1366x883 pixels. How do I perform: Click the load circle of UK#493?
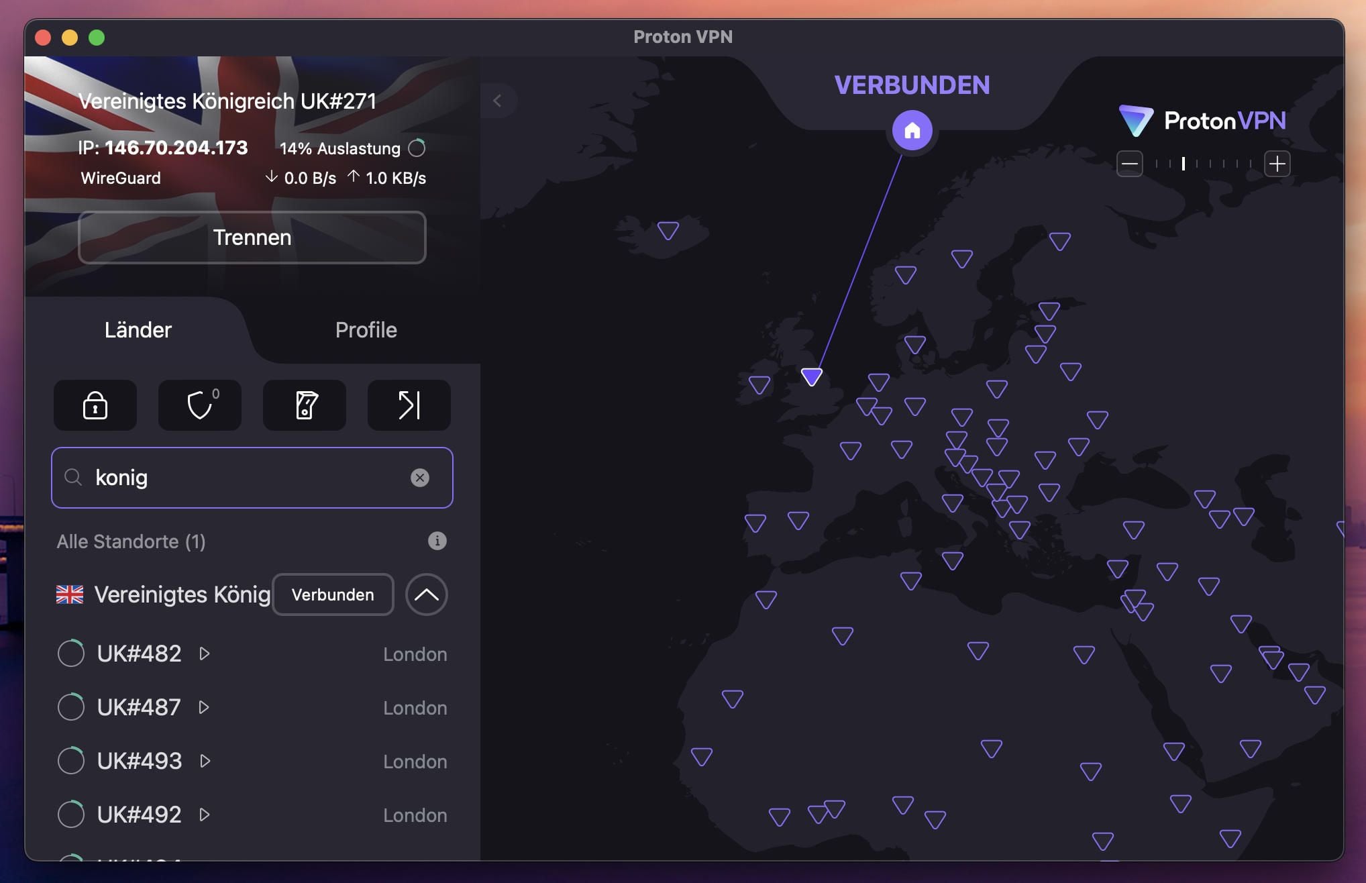tap(71, 761)
